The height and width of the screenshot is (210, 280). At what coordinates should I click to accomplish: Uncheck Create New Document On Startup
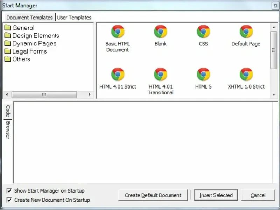[x=9, y=200]
